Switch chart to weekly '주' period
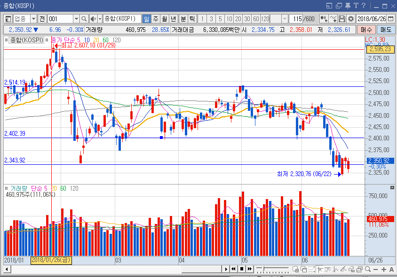 (155, 19)
